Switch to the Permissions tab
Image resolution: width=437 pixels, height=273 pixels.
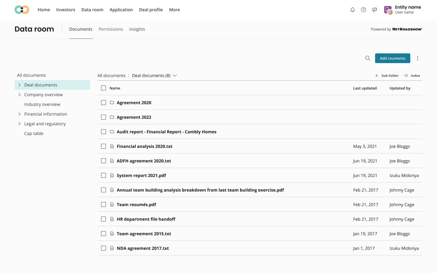coord(111,29)
